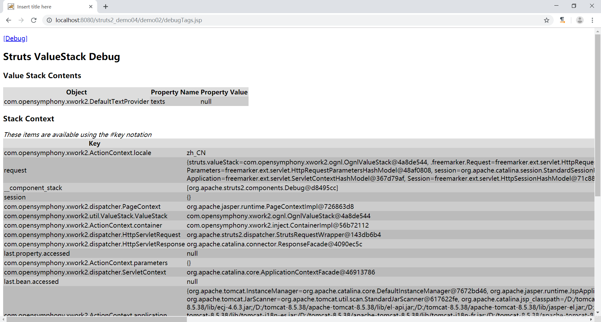Click the vertical scrollbar thumb

598,116
